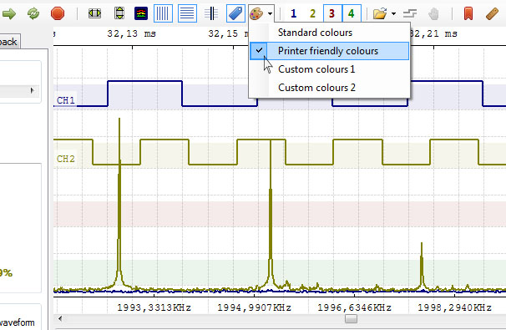The height and width of the screenshot is (330, 506).
Task: Select Custom colours 1 entry
Action: pyautogui.click(x=329, y=69)
